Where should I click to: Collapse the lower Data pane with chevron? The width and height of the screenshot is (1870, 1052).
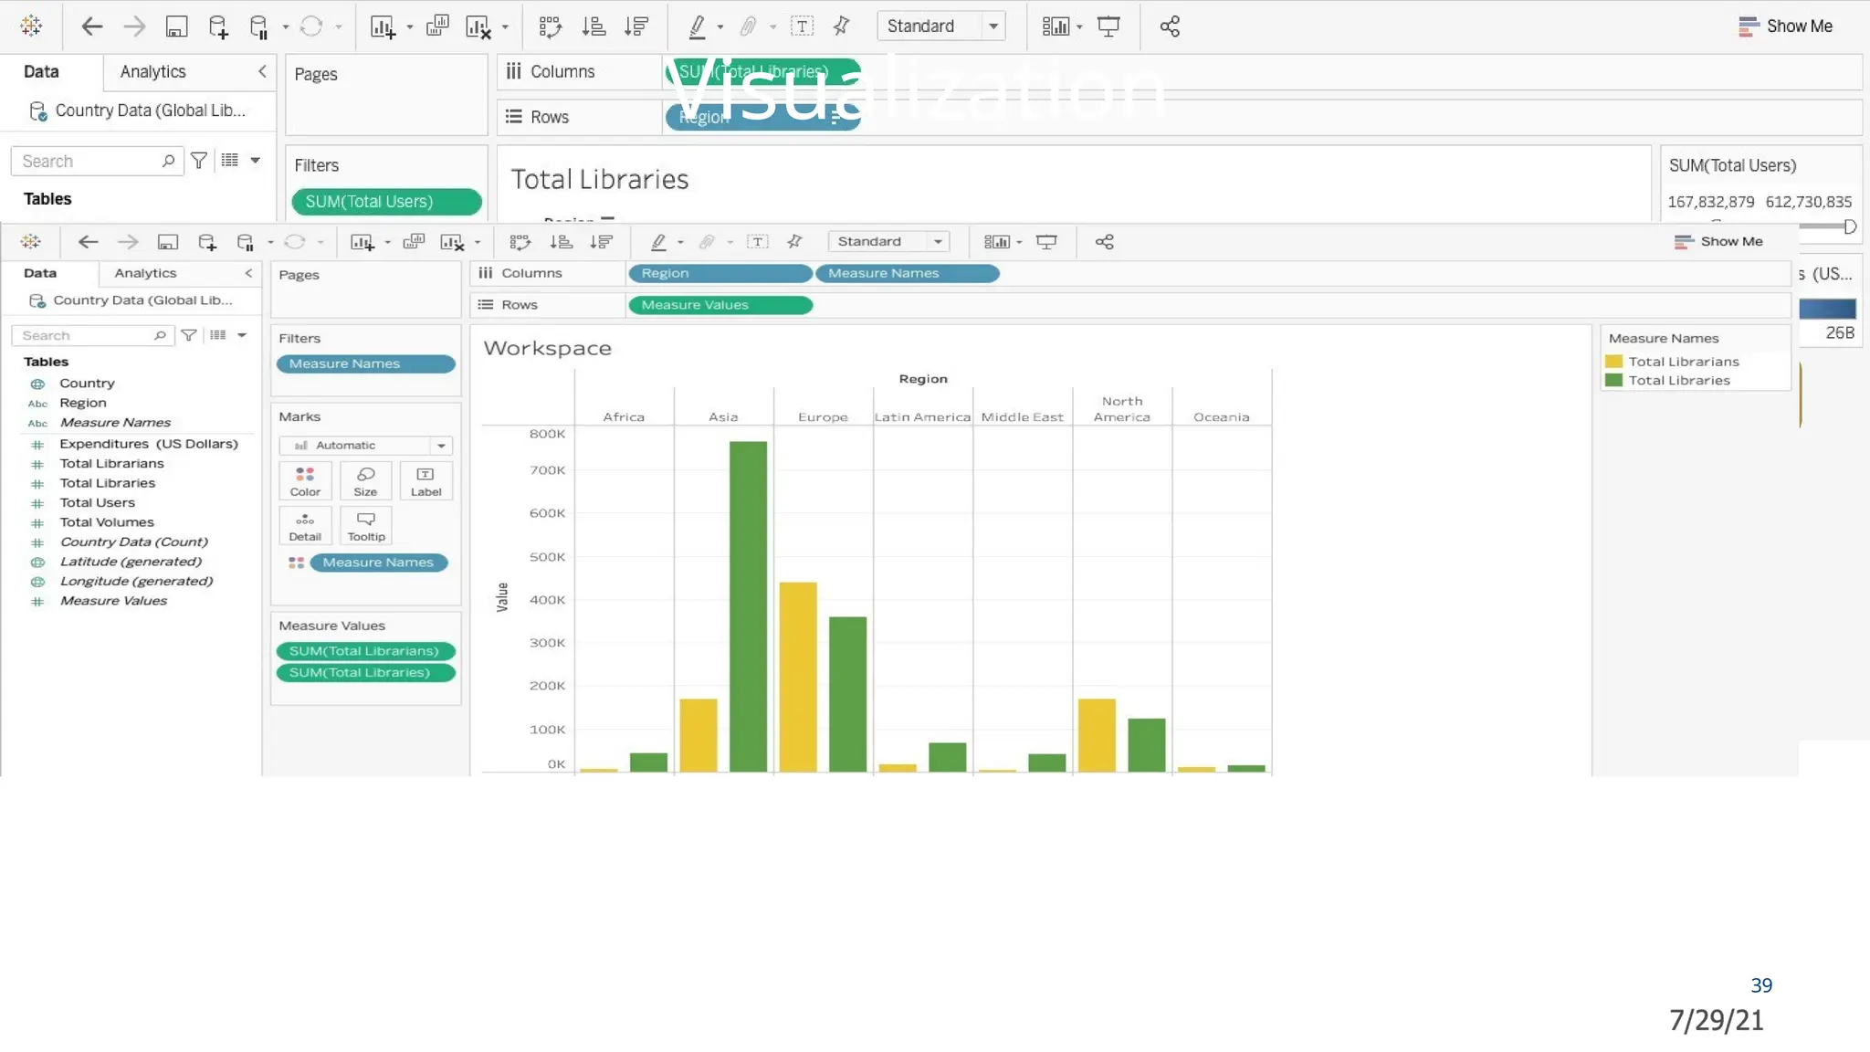point(248,273)
